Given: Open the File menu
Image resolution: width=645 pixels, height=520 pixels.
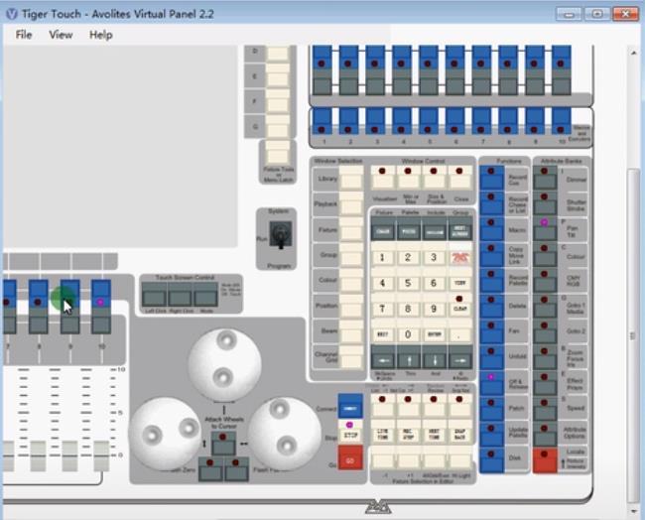Looking at the screenshot, I should coord(24,35).
